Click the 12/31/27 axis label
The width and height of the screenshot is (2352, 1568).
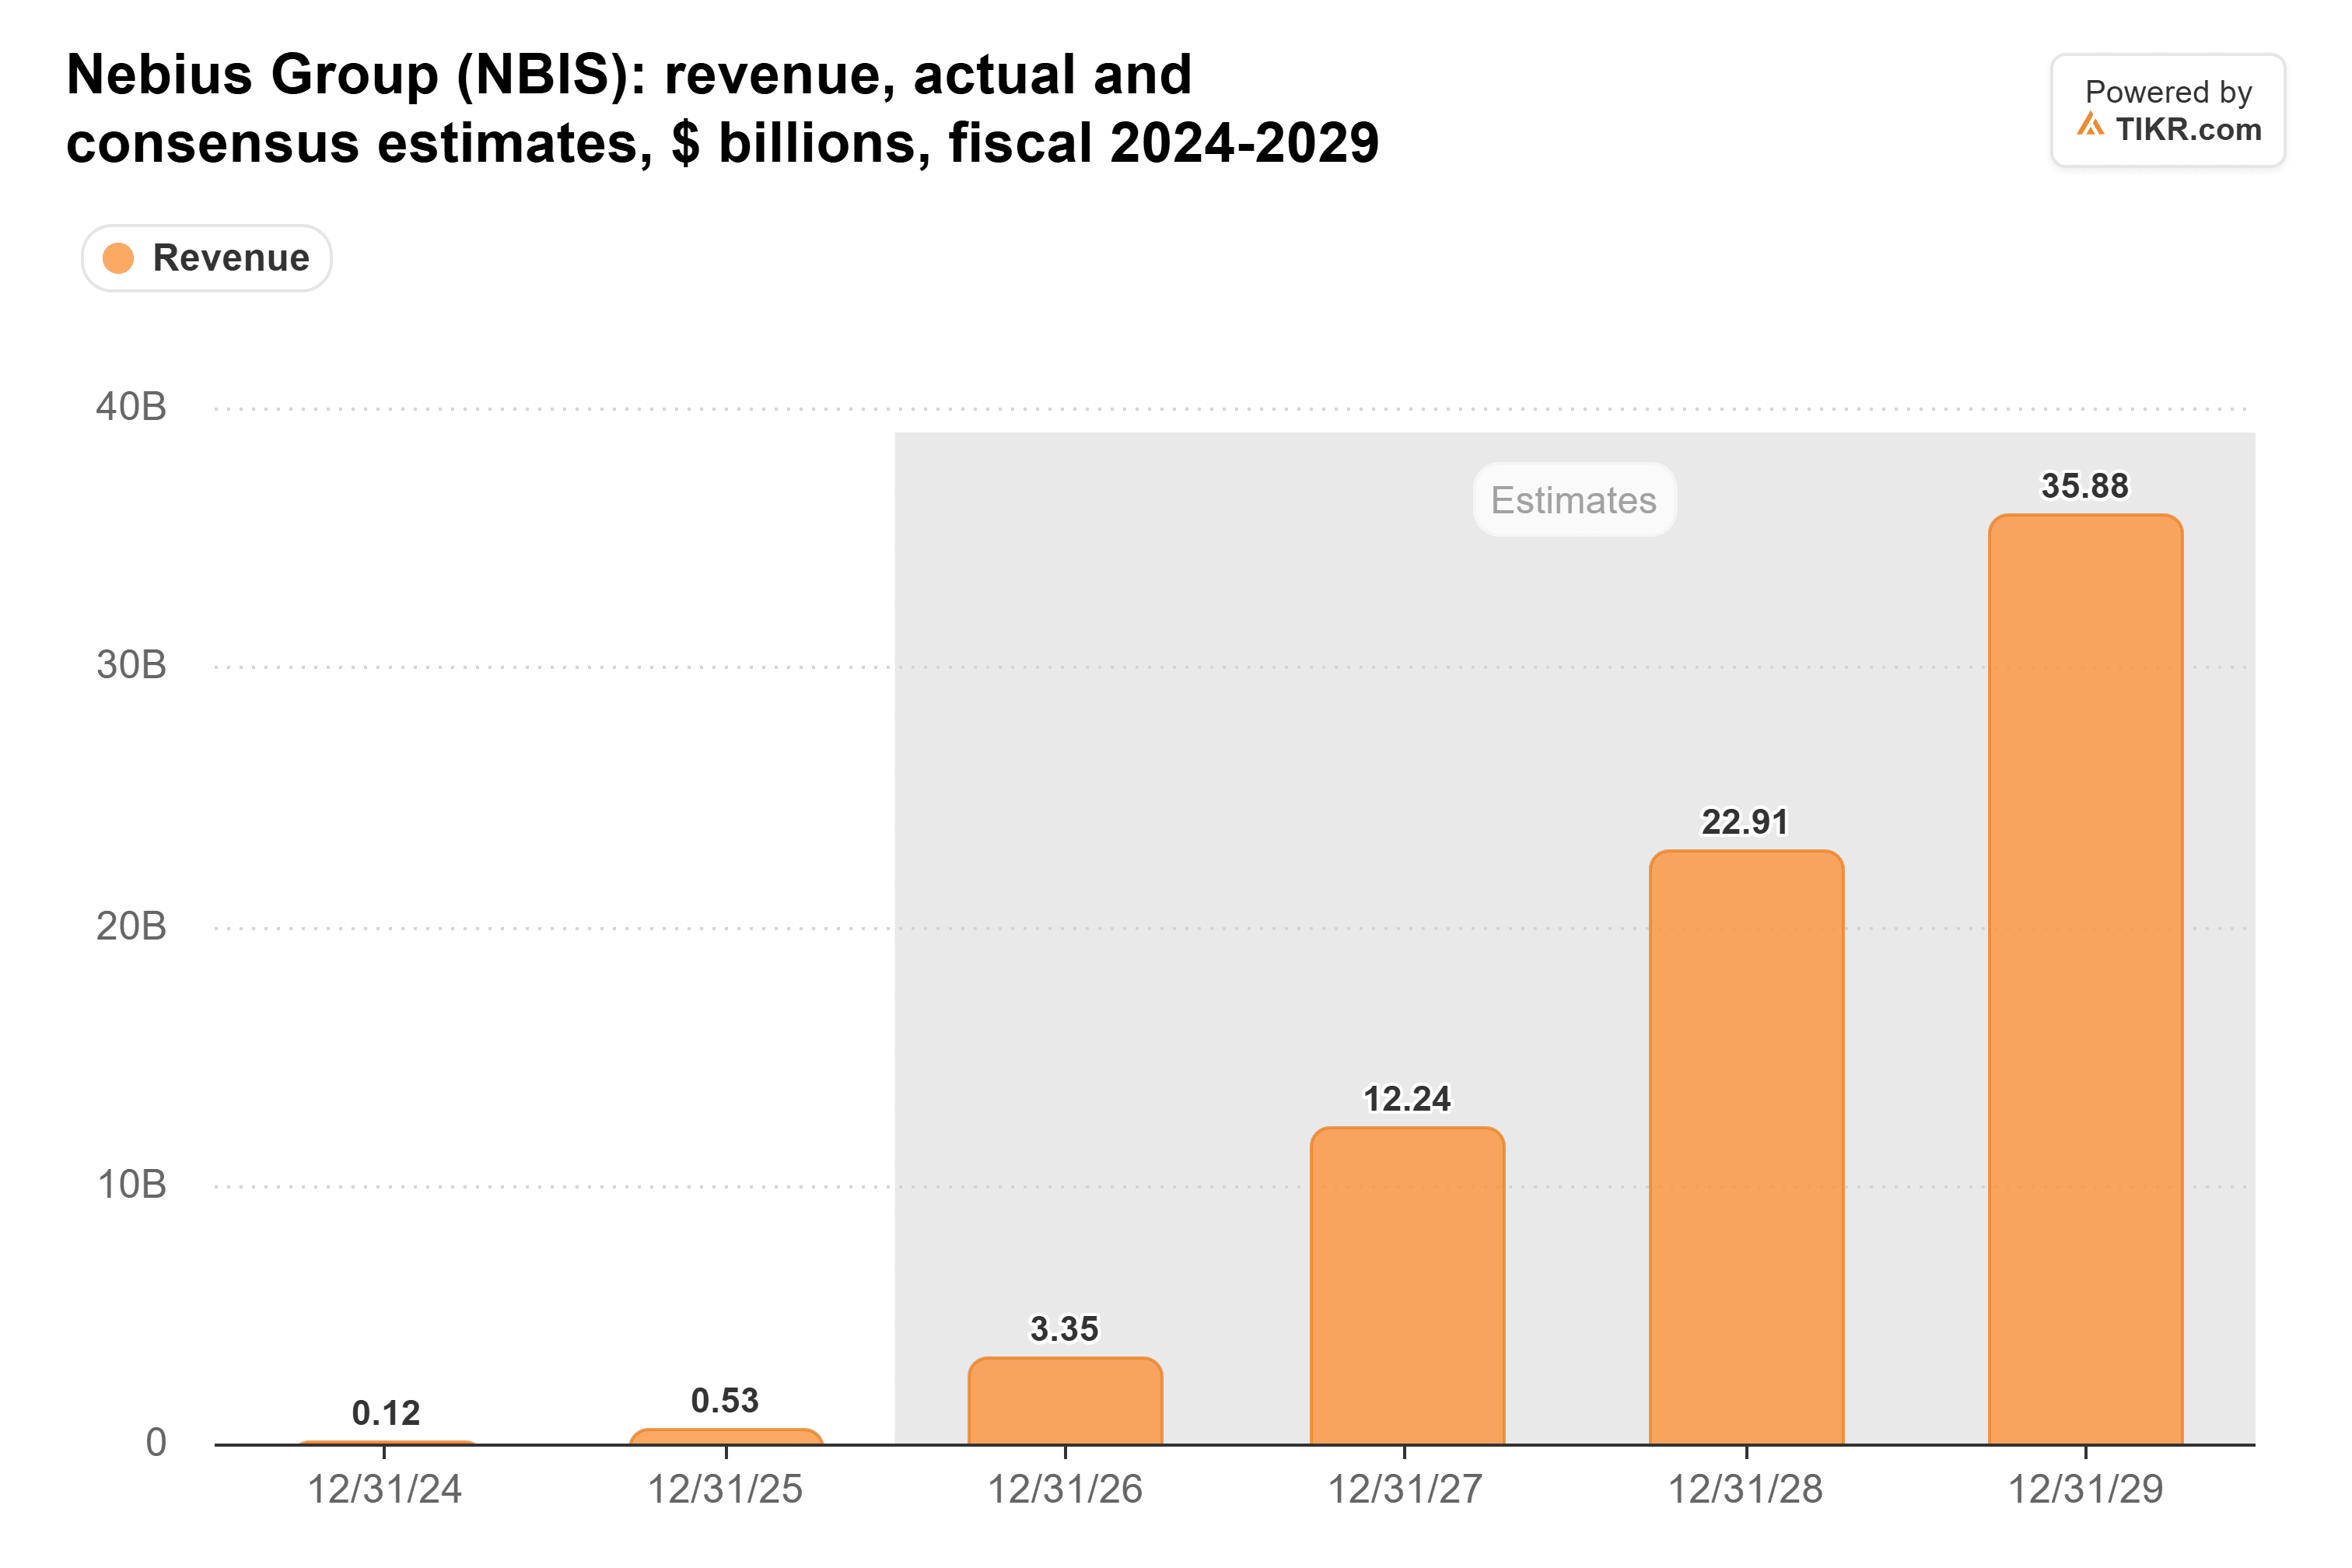tap(1405, 1490)
